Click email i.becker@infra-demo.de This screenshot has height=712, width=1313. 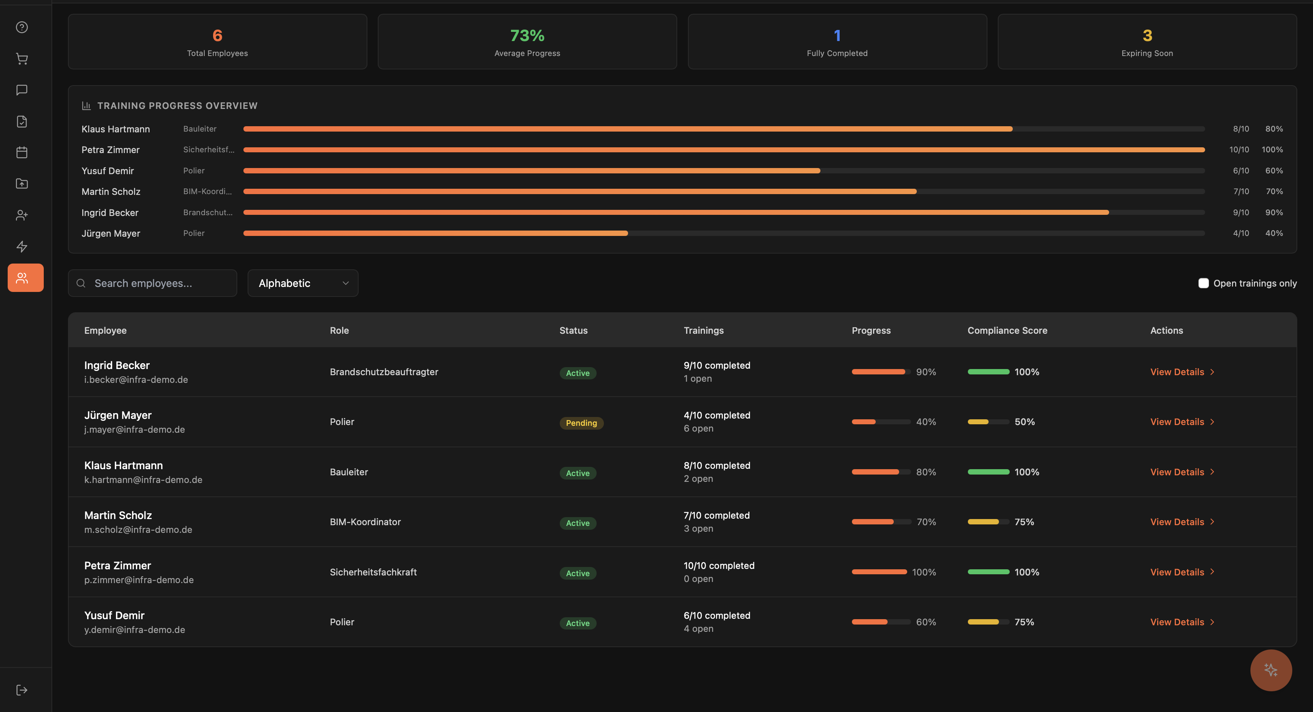(136, 380)
